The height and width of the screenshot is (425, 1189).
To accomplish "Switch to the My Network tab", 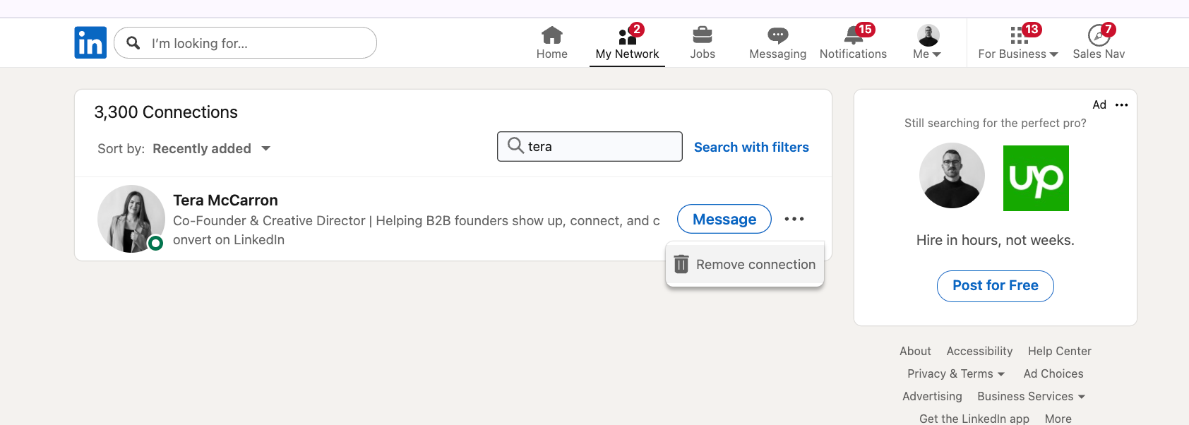I will 627,43.
